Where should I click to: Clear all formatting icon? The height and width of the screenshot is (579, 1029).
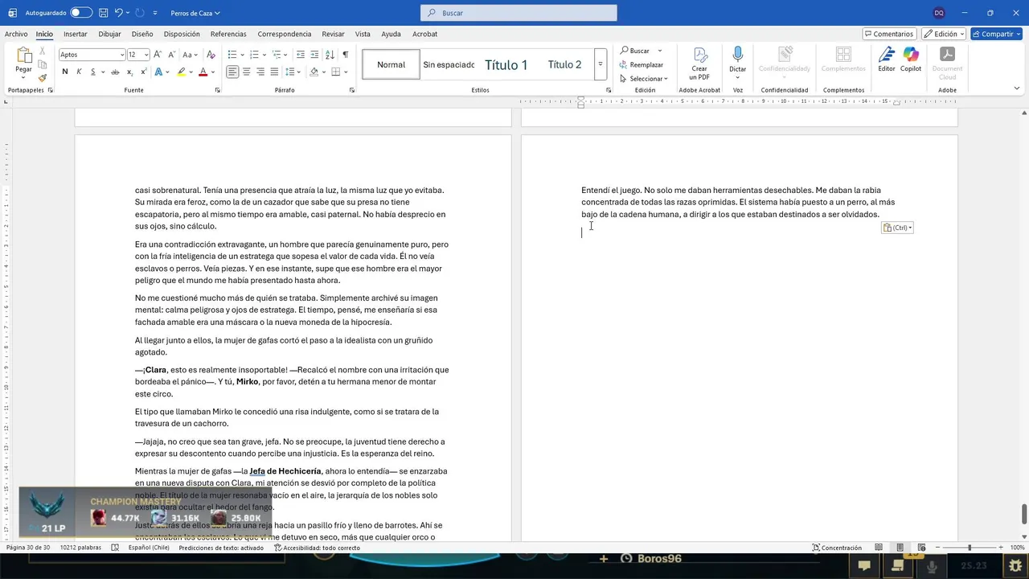click(x=211, y=55)
